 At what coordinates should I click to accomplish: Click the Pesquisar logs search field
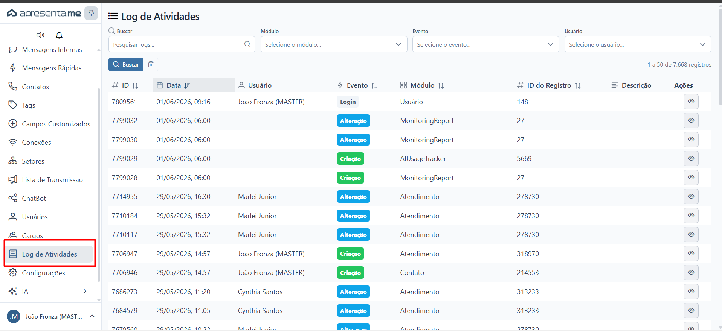click(182, 44)
